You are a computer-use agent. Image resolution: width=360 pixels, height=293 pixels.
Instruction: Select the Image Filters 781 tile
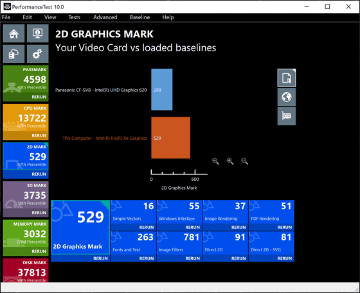pos(179,243)
